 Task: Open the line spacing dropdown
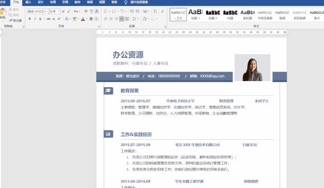(135, 19)
